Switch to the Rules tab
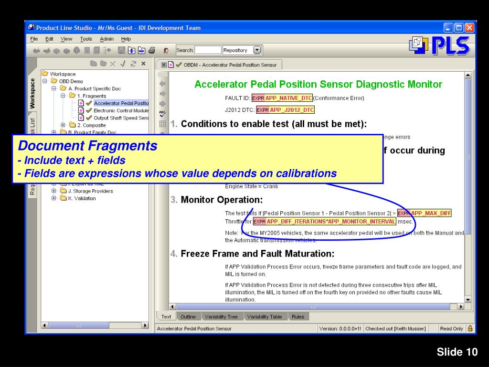Viewport: 489px width, 367px height. pyautogui.click(x=298, y=317)
